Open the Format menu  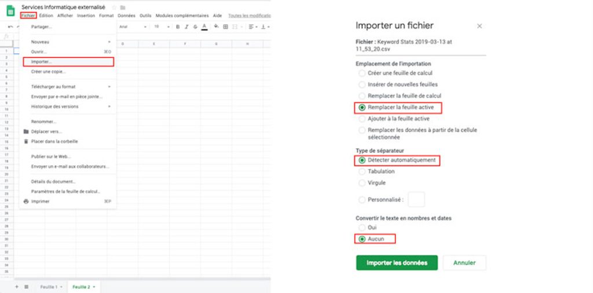click(x=107, y=16)
